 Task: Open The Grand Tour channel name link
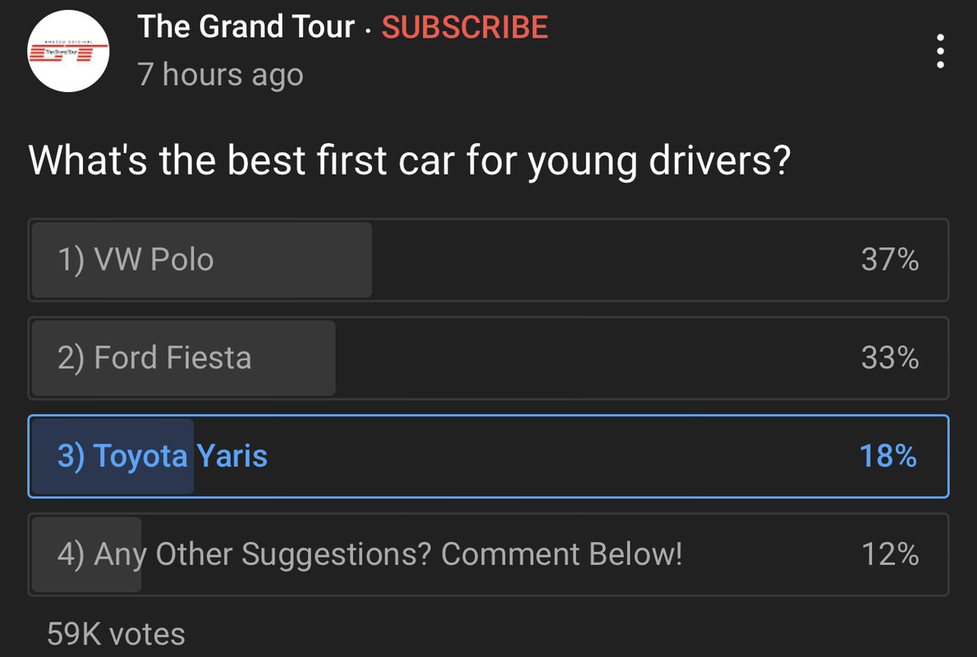(x=246, y=27)
